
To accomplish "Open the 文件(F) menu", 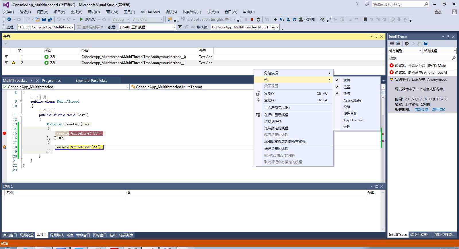I will pos(9,12).
